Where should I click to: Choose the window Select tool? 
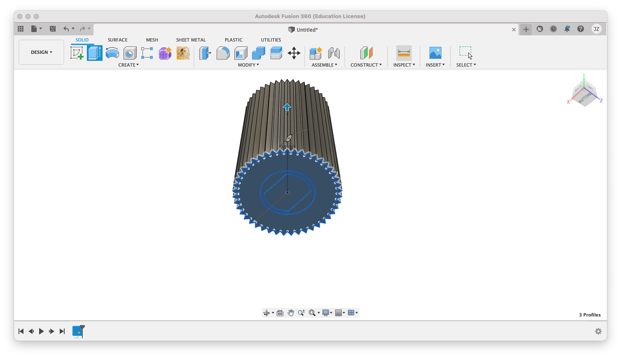(466, 53)
